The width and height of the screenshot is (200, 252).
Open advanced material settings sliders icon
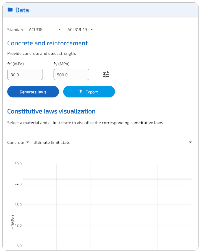106,75
